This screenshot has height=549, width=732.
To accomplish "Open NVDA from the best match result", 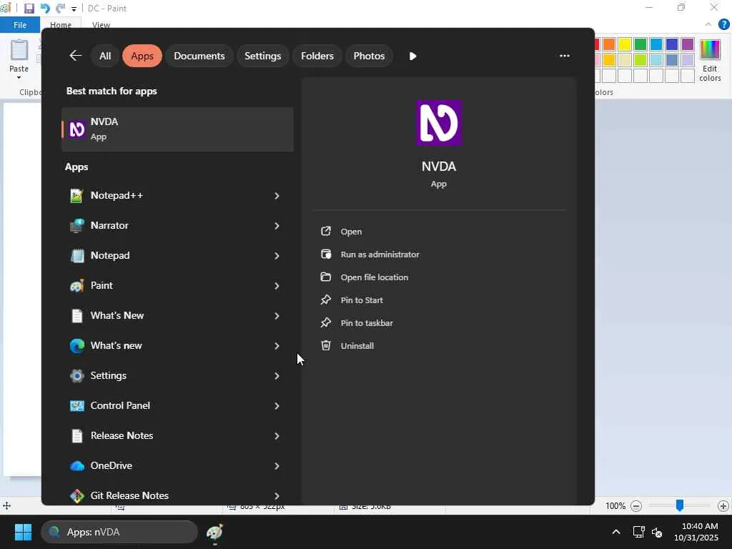I will (x=177, y=129).
